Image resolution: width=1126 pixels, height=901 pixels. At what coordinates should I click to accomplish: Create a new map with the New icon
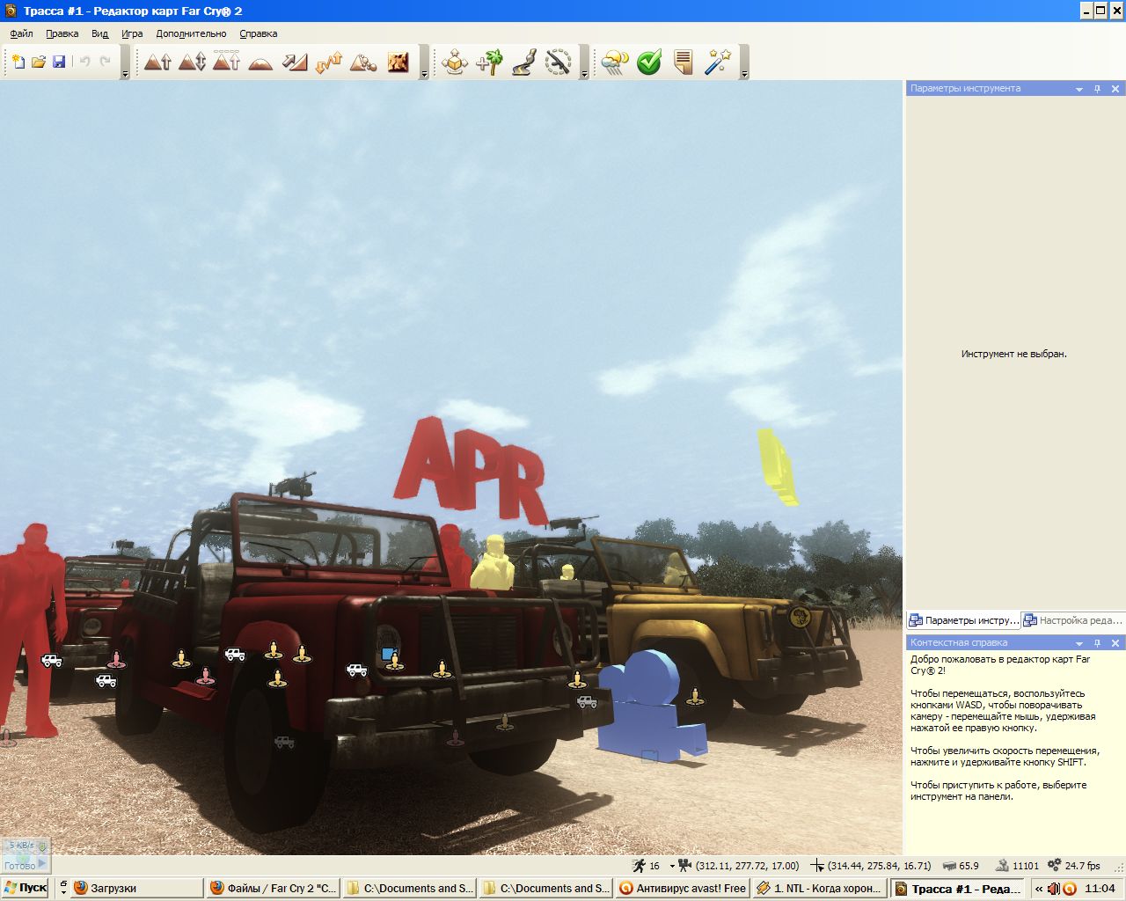coord(18,62)
